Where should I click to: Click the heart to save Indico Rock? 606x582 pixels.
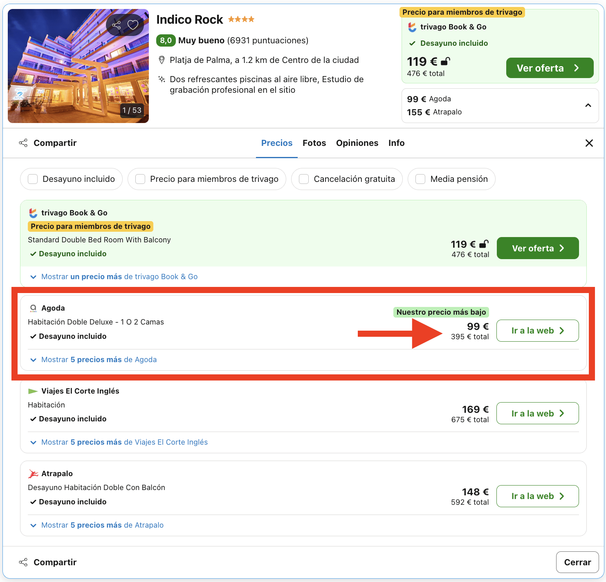click(133, 25)
